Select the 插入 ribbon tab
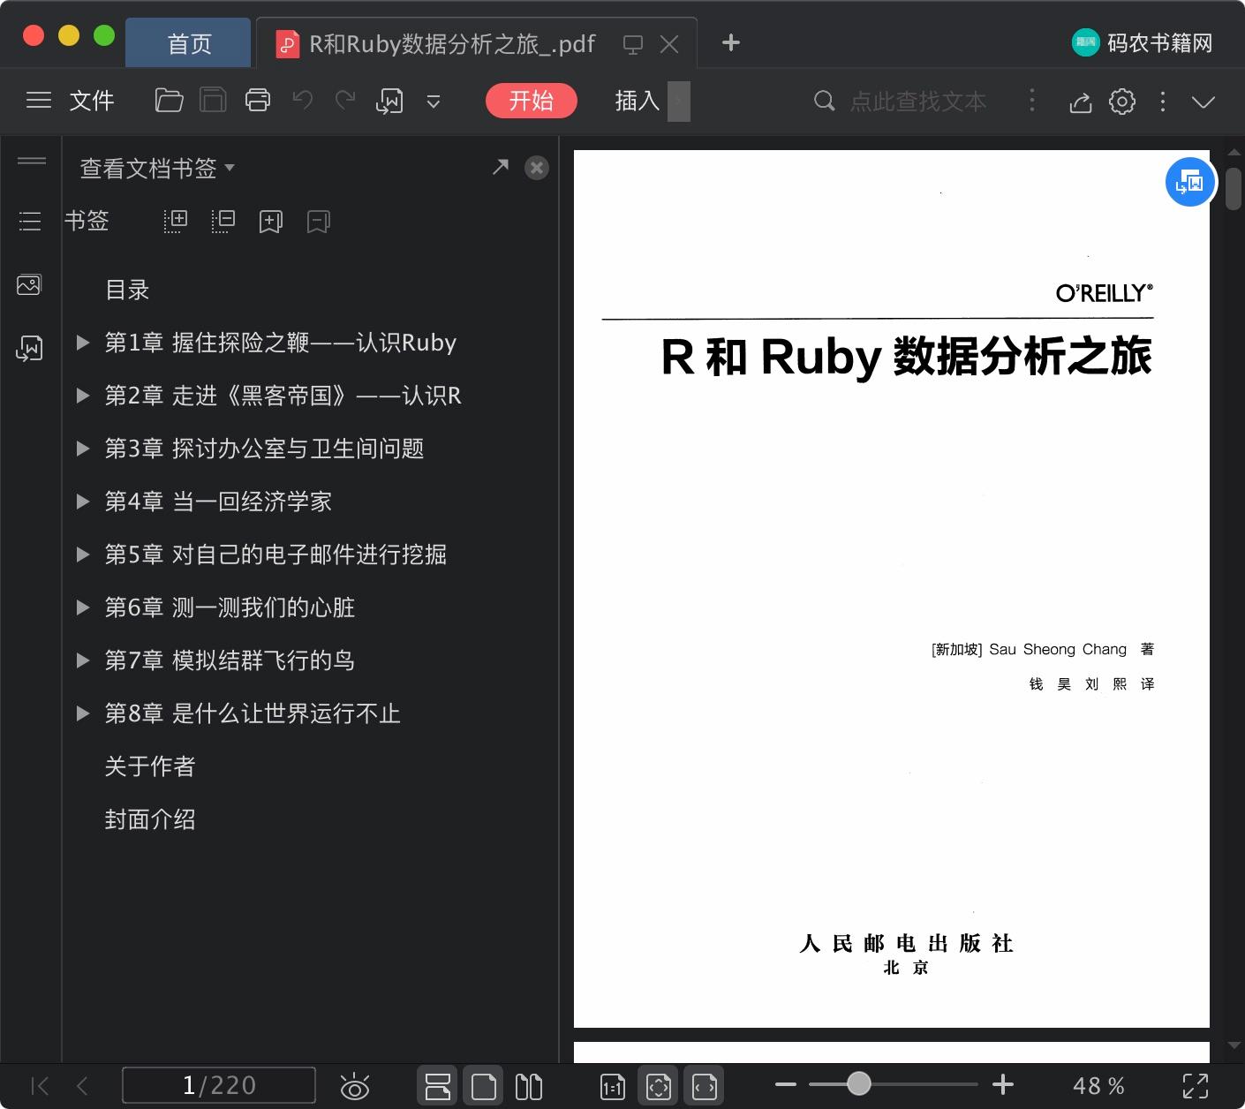 638,101
